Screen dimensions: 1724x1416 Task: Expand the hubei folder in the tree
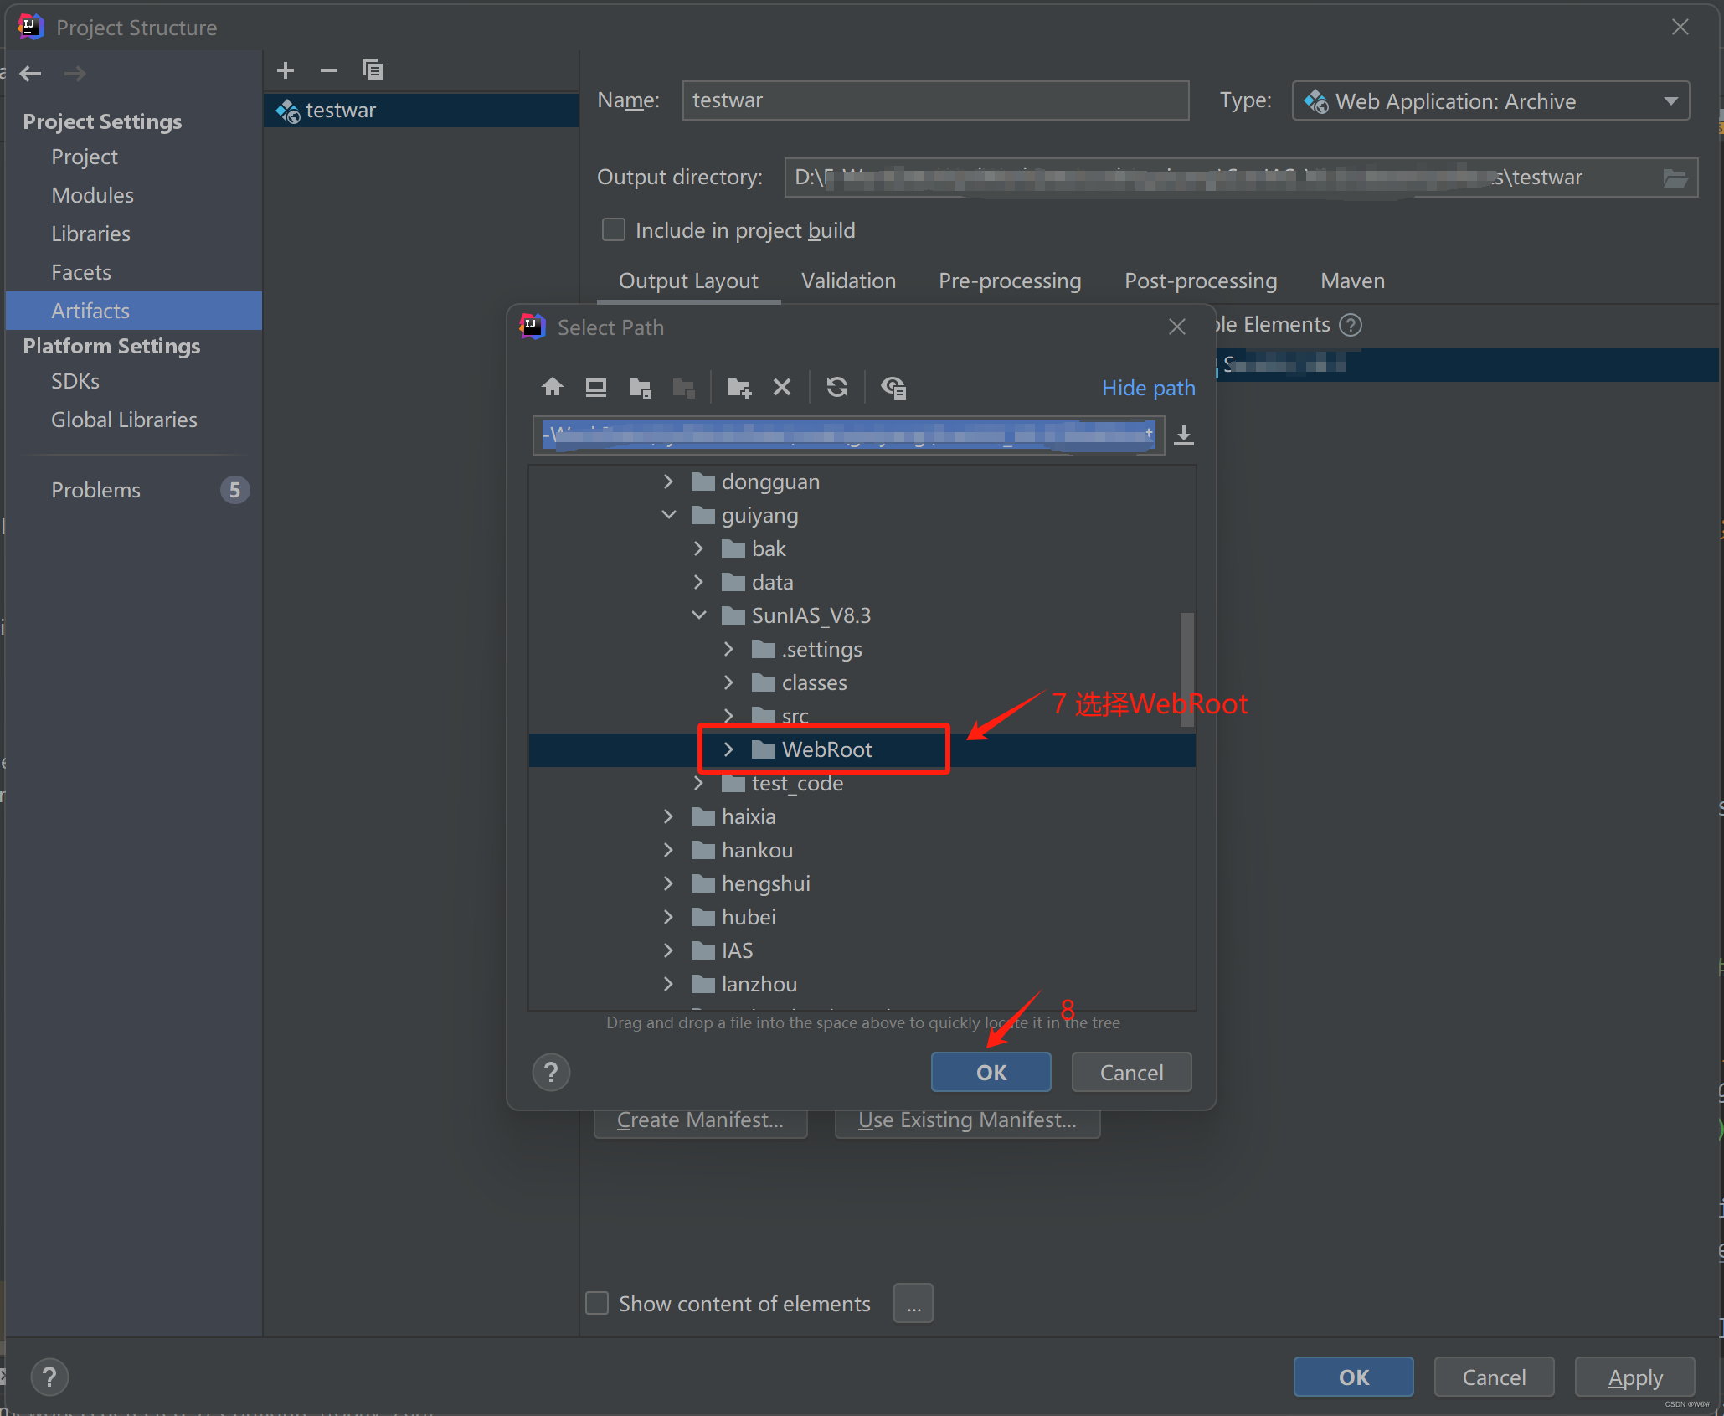[x=668, y=916]
